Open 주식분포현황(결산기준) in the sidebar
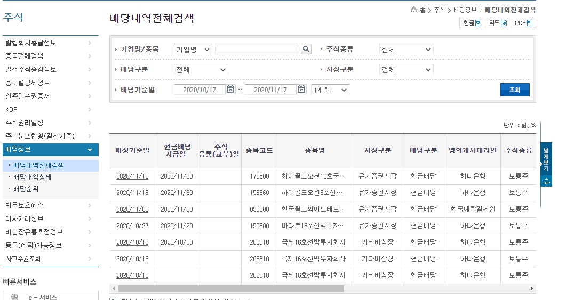The width and height of the screenshot is (574, 300). [40, 136]
